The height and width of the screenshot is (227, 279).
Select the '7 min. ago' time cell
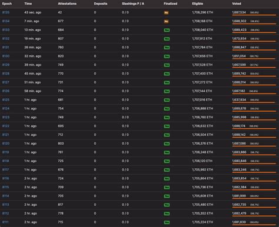(x=32, y=21)
